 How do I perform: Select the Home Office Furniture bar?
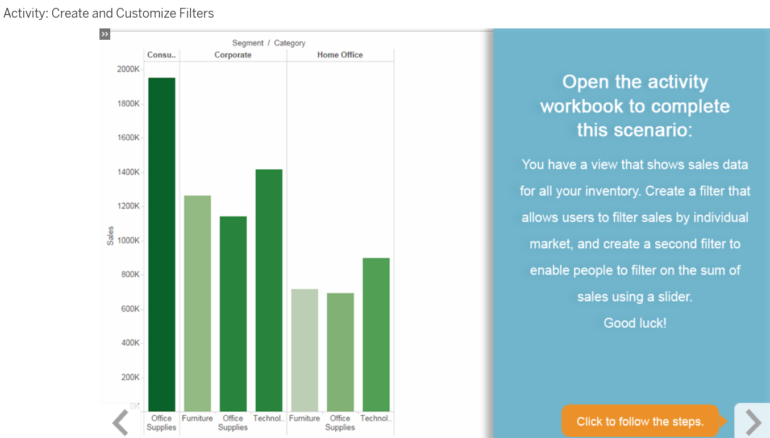[305, 350]
